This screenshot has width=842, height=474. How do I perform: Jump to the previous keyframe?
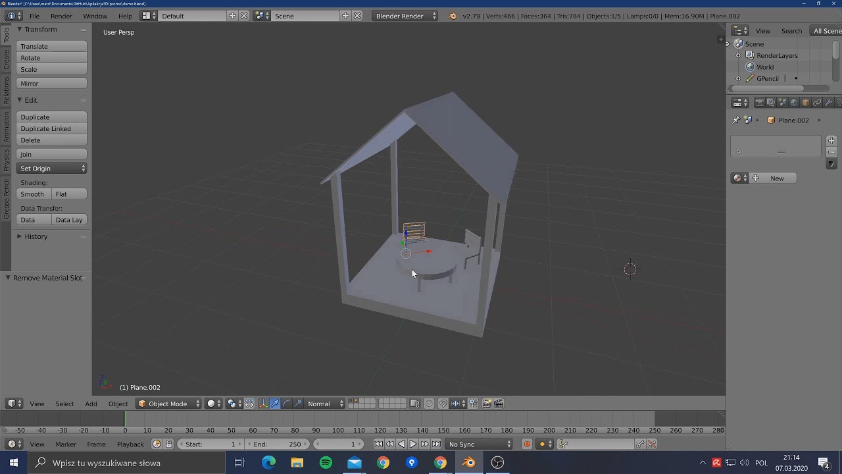(x=390, y=444)
